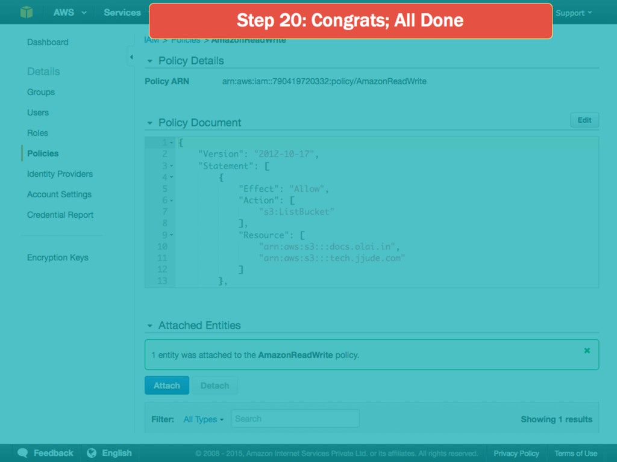The width and height of the screenshot is (617, 462).
Task: Collapse the Policy Document section
Action: pyautogui.click(x=149, y=123)
